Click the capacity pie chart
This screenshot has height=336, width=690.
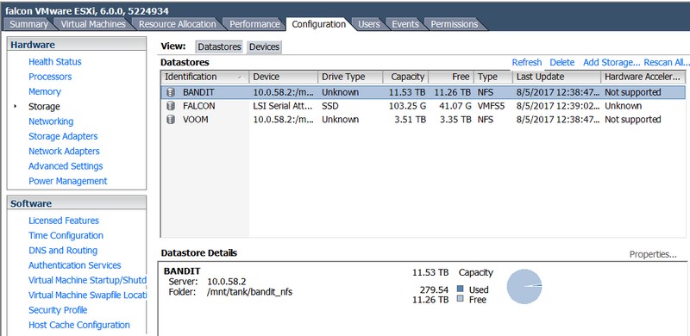[524, 287]
